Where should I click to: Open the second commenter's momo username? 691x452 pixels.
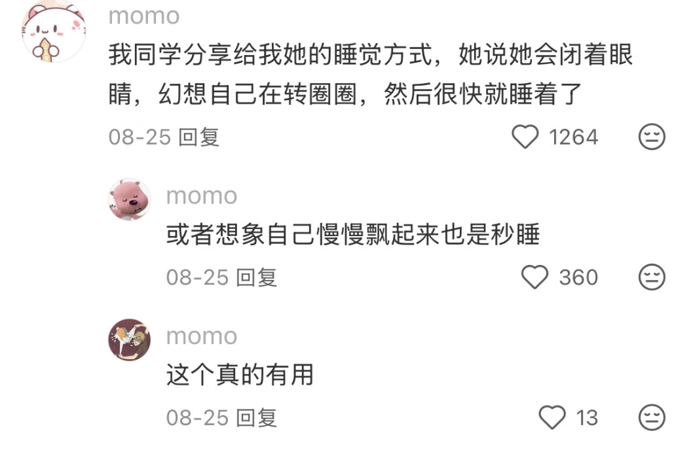[x=202, y=196]
